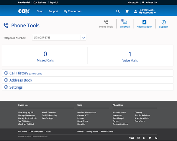Click Cox Media link
177x141 pixels.
pos(23,132)
